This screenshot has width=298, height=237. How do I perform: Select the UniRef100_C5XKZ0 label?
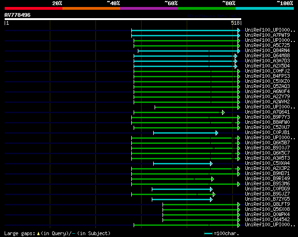267,81
